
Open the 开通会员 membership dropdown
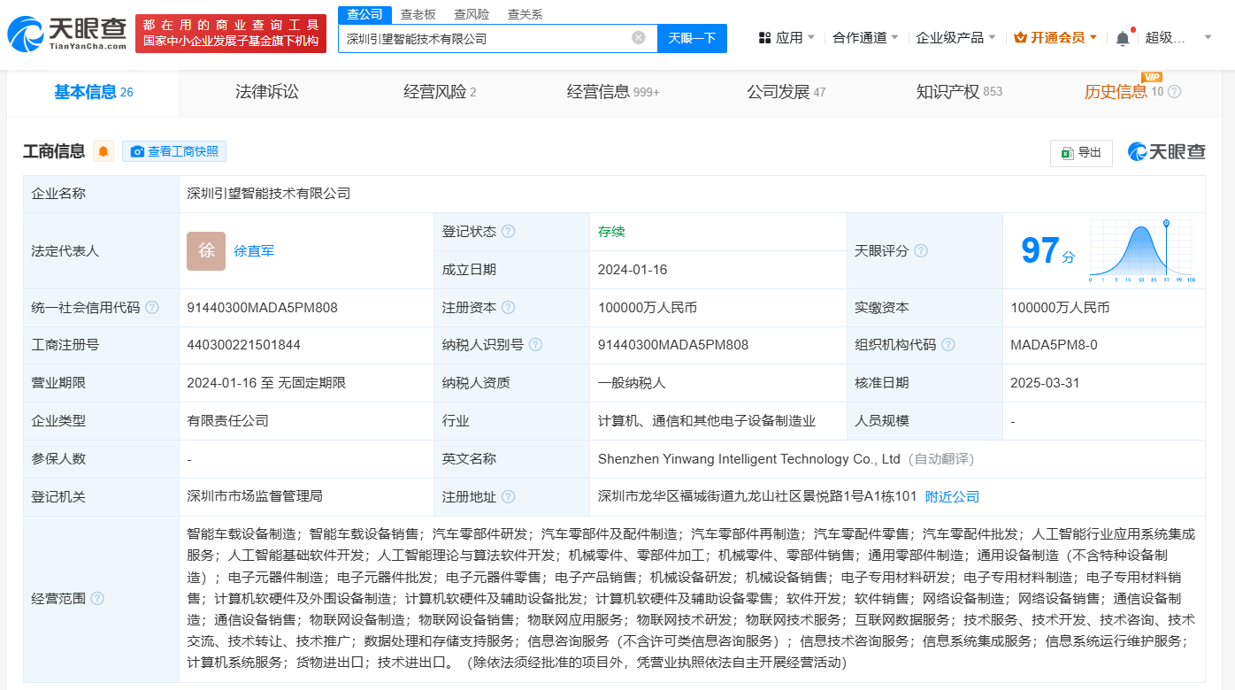click(x=1055, y=38)
